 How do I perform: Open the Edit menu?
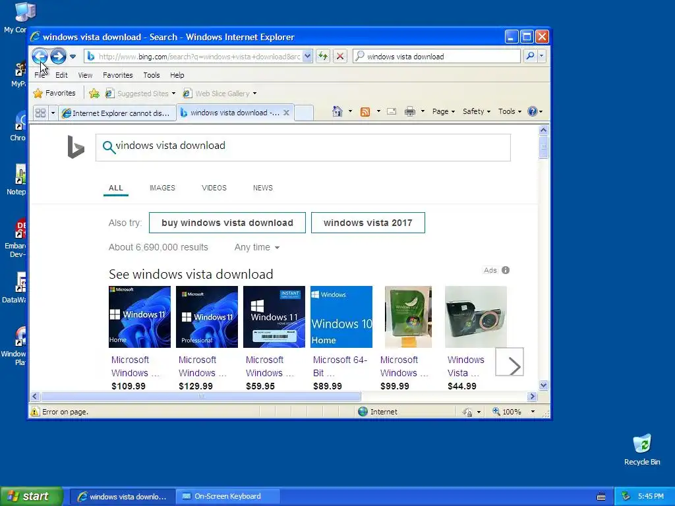(x=61, y=75)
